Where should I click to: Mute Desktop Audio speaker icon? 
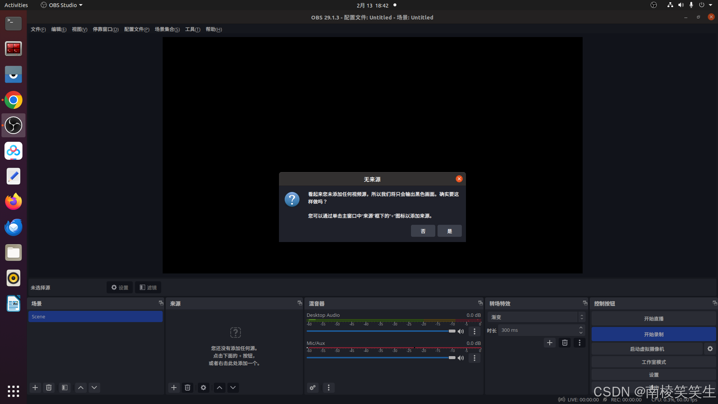point(461,331)
